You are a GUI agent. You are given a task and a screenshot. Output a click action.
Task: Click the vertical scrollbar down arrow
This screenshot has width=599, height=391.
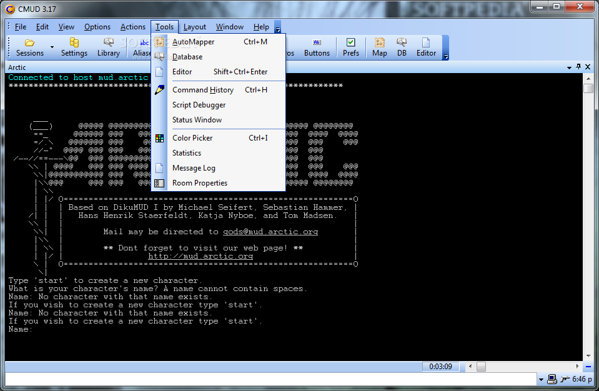tap(588, 355)
